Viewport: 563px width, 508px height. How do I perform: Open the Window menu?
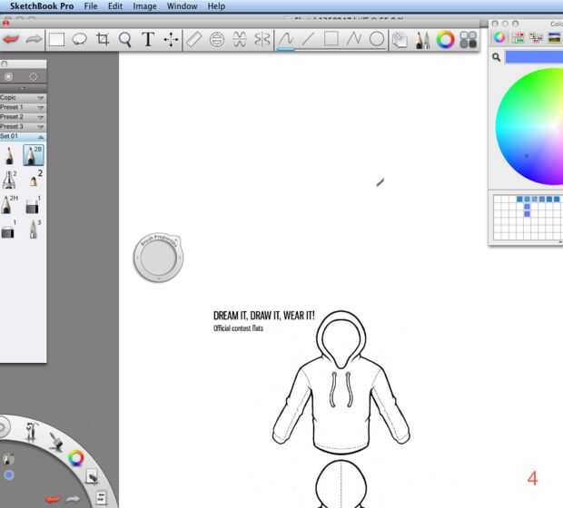(x=182, y=6)
